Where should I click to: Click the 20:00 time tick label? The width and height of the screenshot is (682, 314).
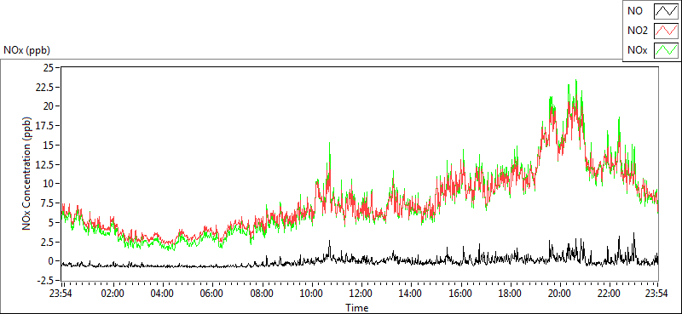(x=560, y=294)
